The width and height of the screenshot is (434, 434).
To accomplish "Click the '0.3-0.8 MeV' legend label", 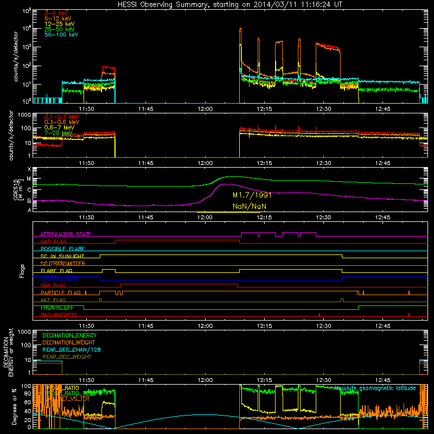I will click(62, 122).
